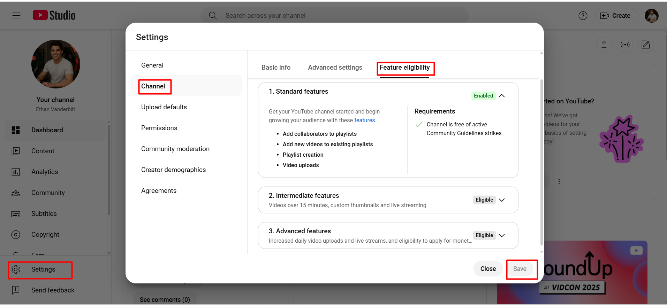Screen dimensions: 667x305
Task: Open the hamburger navigation menu
Action: click(x=16, y=15)
